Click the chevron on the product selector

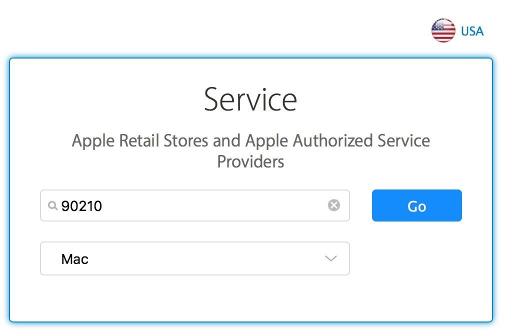pyautogui.click(x=329, y=258)
